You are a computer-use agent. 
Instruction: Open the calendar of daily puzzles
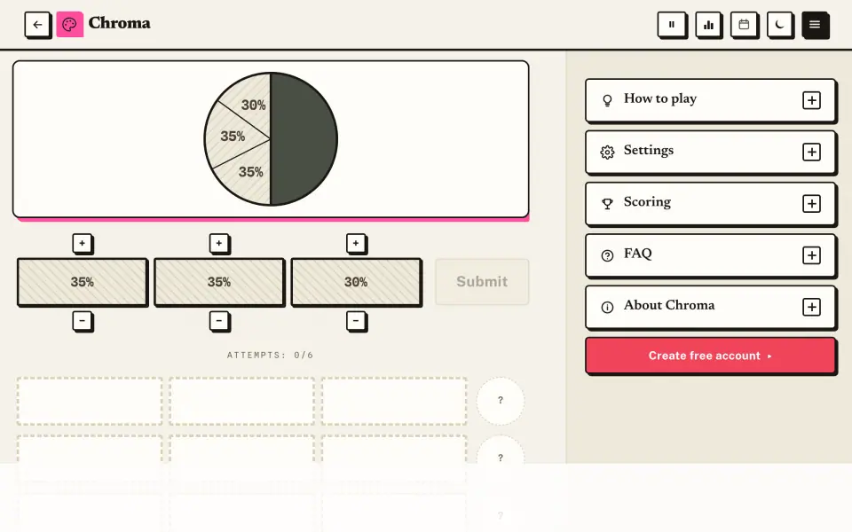tap(744, 25)
